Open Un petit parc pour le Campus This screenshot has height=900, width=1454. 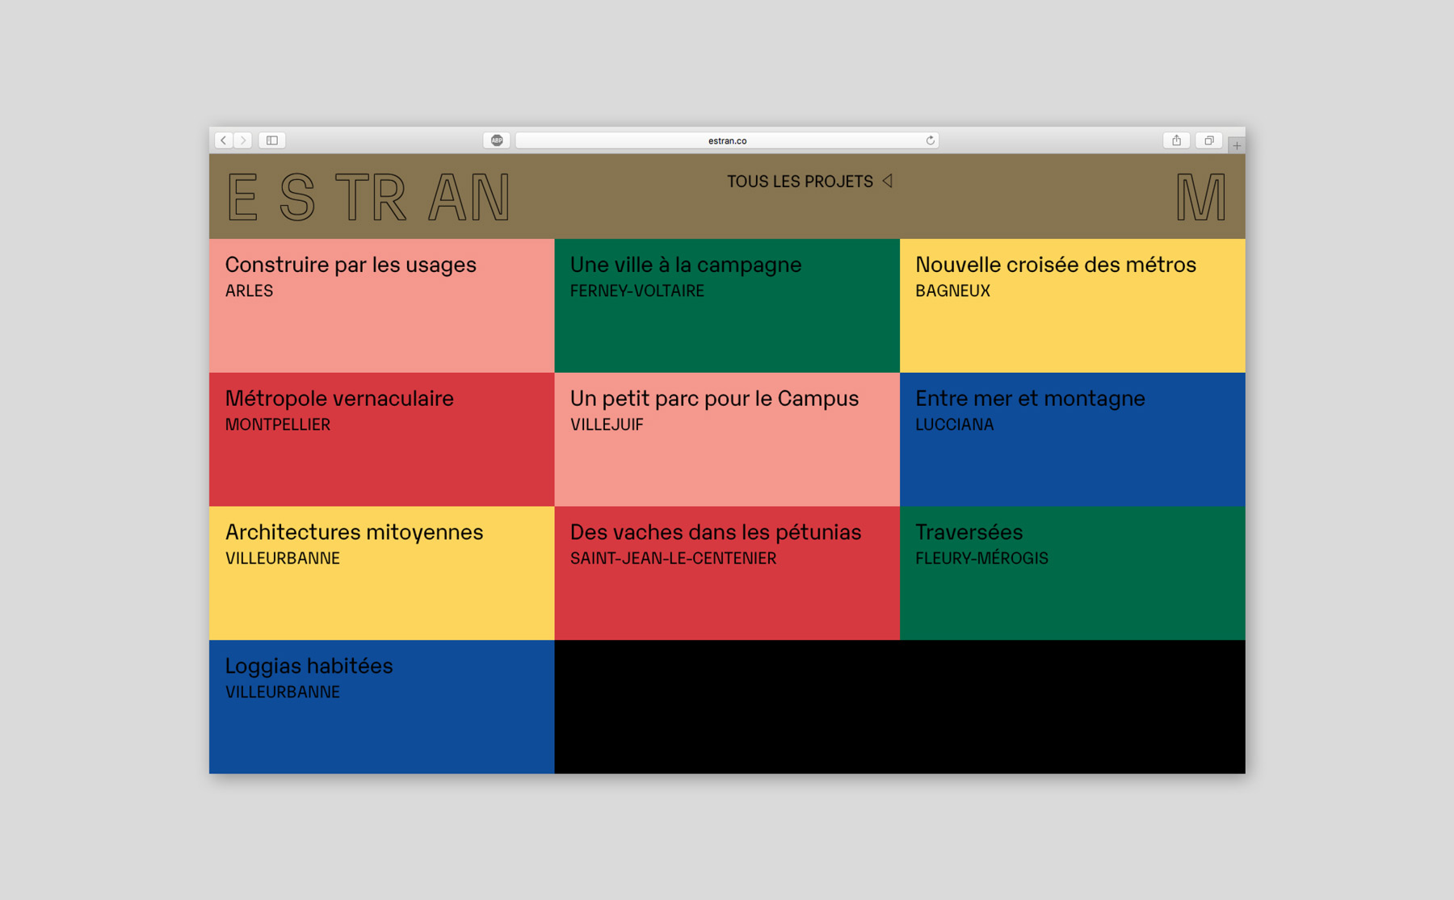pyautogui.click(x=726, y=439)
